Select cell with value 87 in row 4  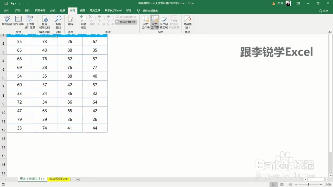[x=95, y=59]
